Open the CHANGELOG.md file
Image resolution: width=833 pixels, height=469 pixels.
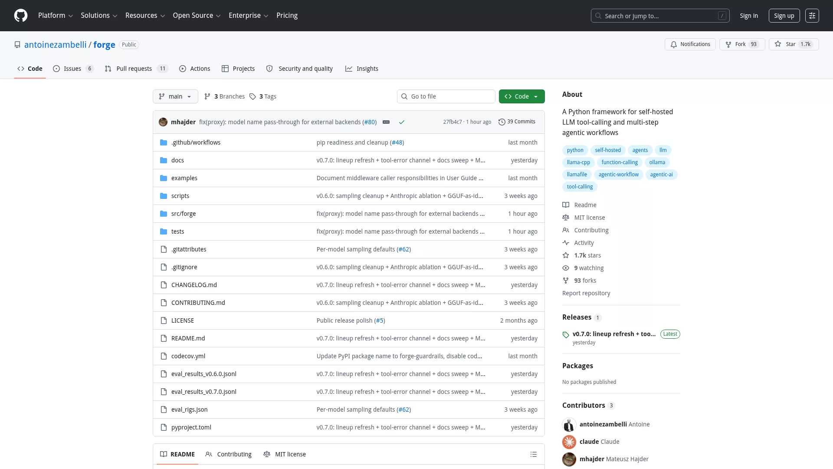pos(194,285)
